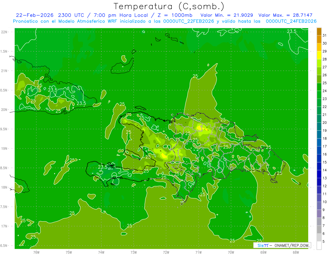Click the white swatch below 5

pyautogui.click(x=319, y=245)
